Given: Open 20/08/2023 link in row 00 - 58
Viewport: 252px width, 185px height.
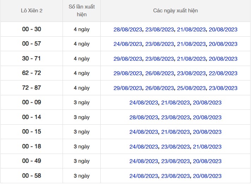Looking at the screenshot, I should pos(207,176).
